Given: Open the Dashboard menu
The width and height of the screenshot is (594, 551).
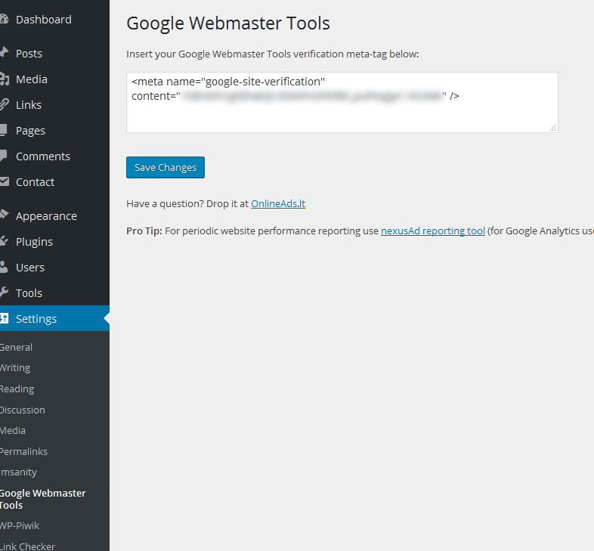Looking at the screenshot, I should point(44,20).
